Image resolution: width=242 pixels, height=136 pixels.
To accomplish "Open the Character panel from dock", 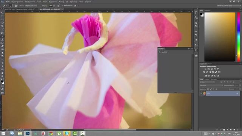I will [x=196, y=31].
